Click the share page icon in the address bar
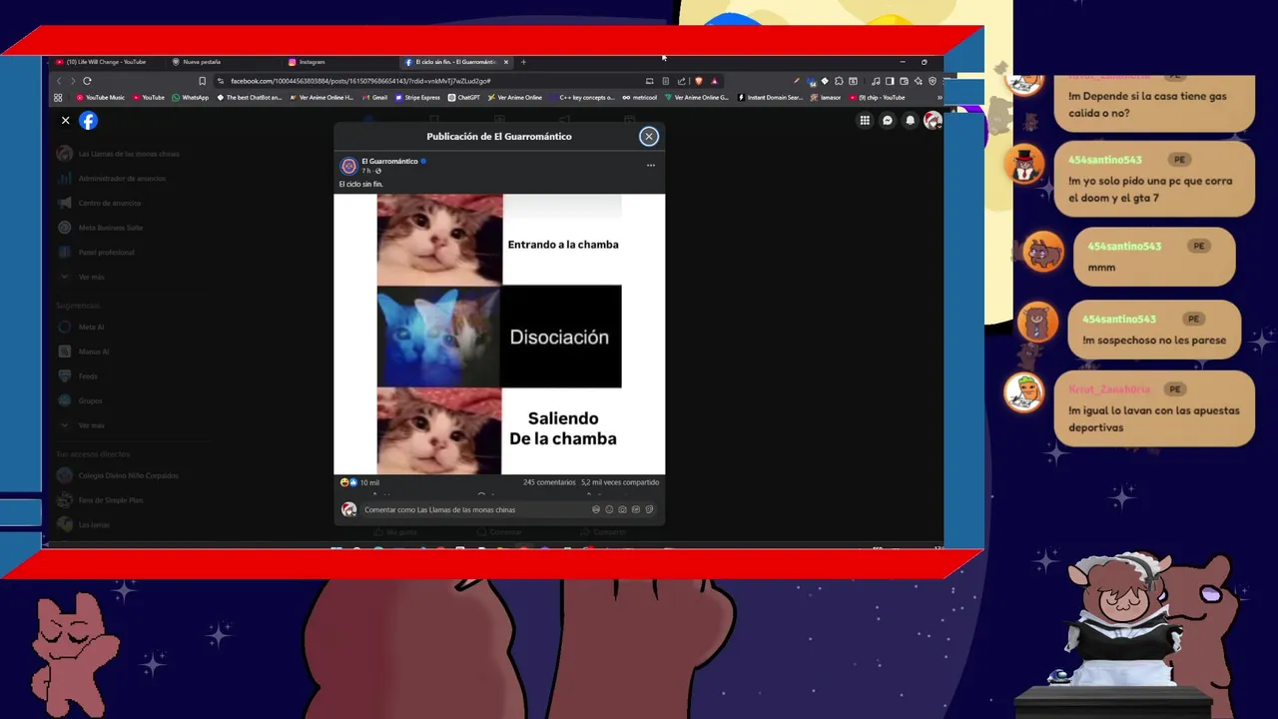This screenshot has width=1278, height=719. 681,81
